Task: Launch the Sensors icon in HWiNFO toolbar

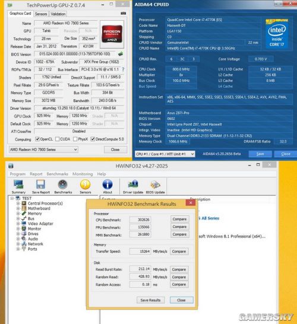Action: [x=85, y=185]
